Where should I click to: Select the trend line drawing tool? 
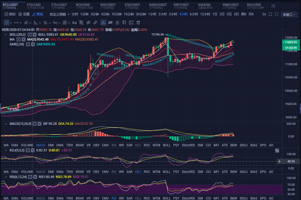(27, 23)
